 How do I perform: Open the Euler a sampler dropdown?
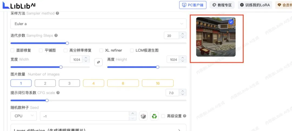click(x=98, y=24)
